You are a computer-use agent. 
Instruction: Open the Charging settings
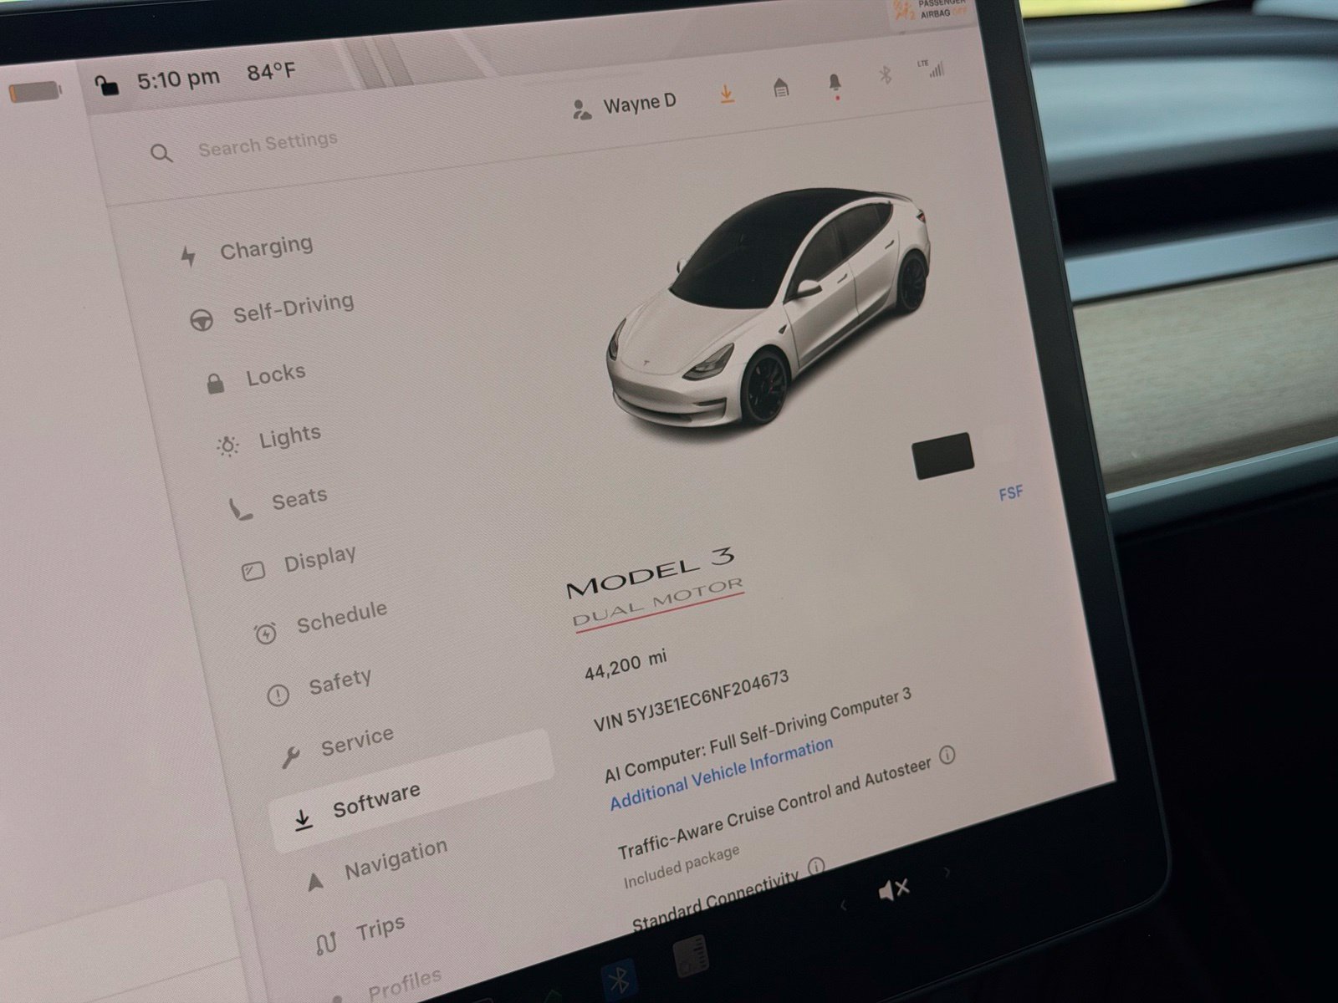[248, 250]
